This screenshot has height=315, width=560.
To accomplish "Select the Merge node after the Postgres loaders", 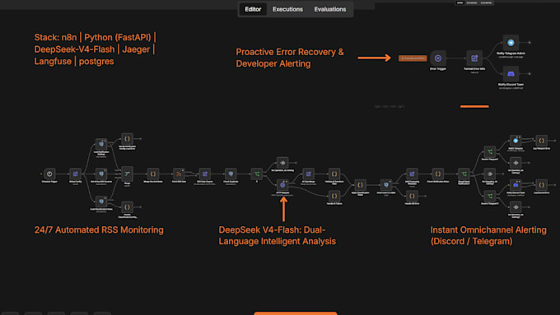I will click(x=127, y=174).
